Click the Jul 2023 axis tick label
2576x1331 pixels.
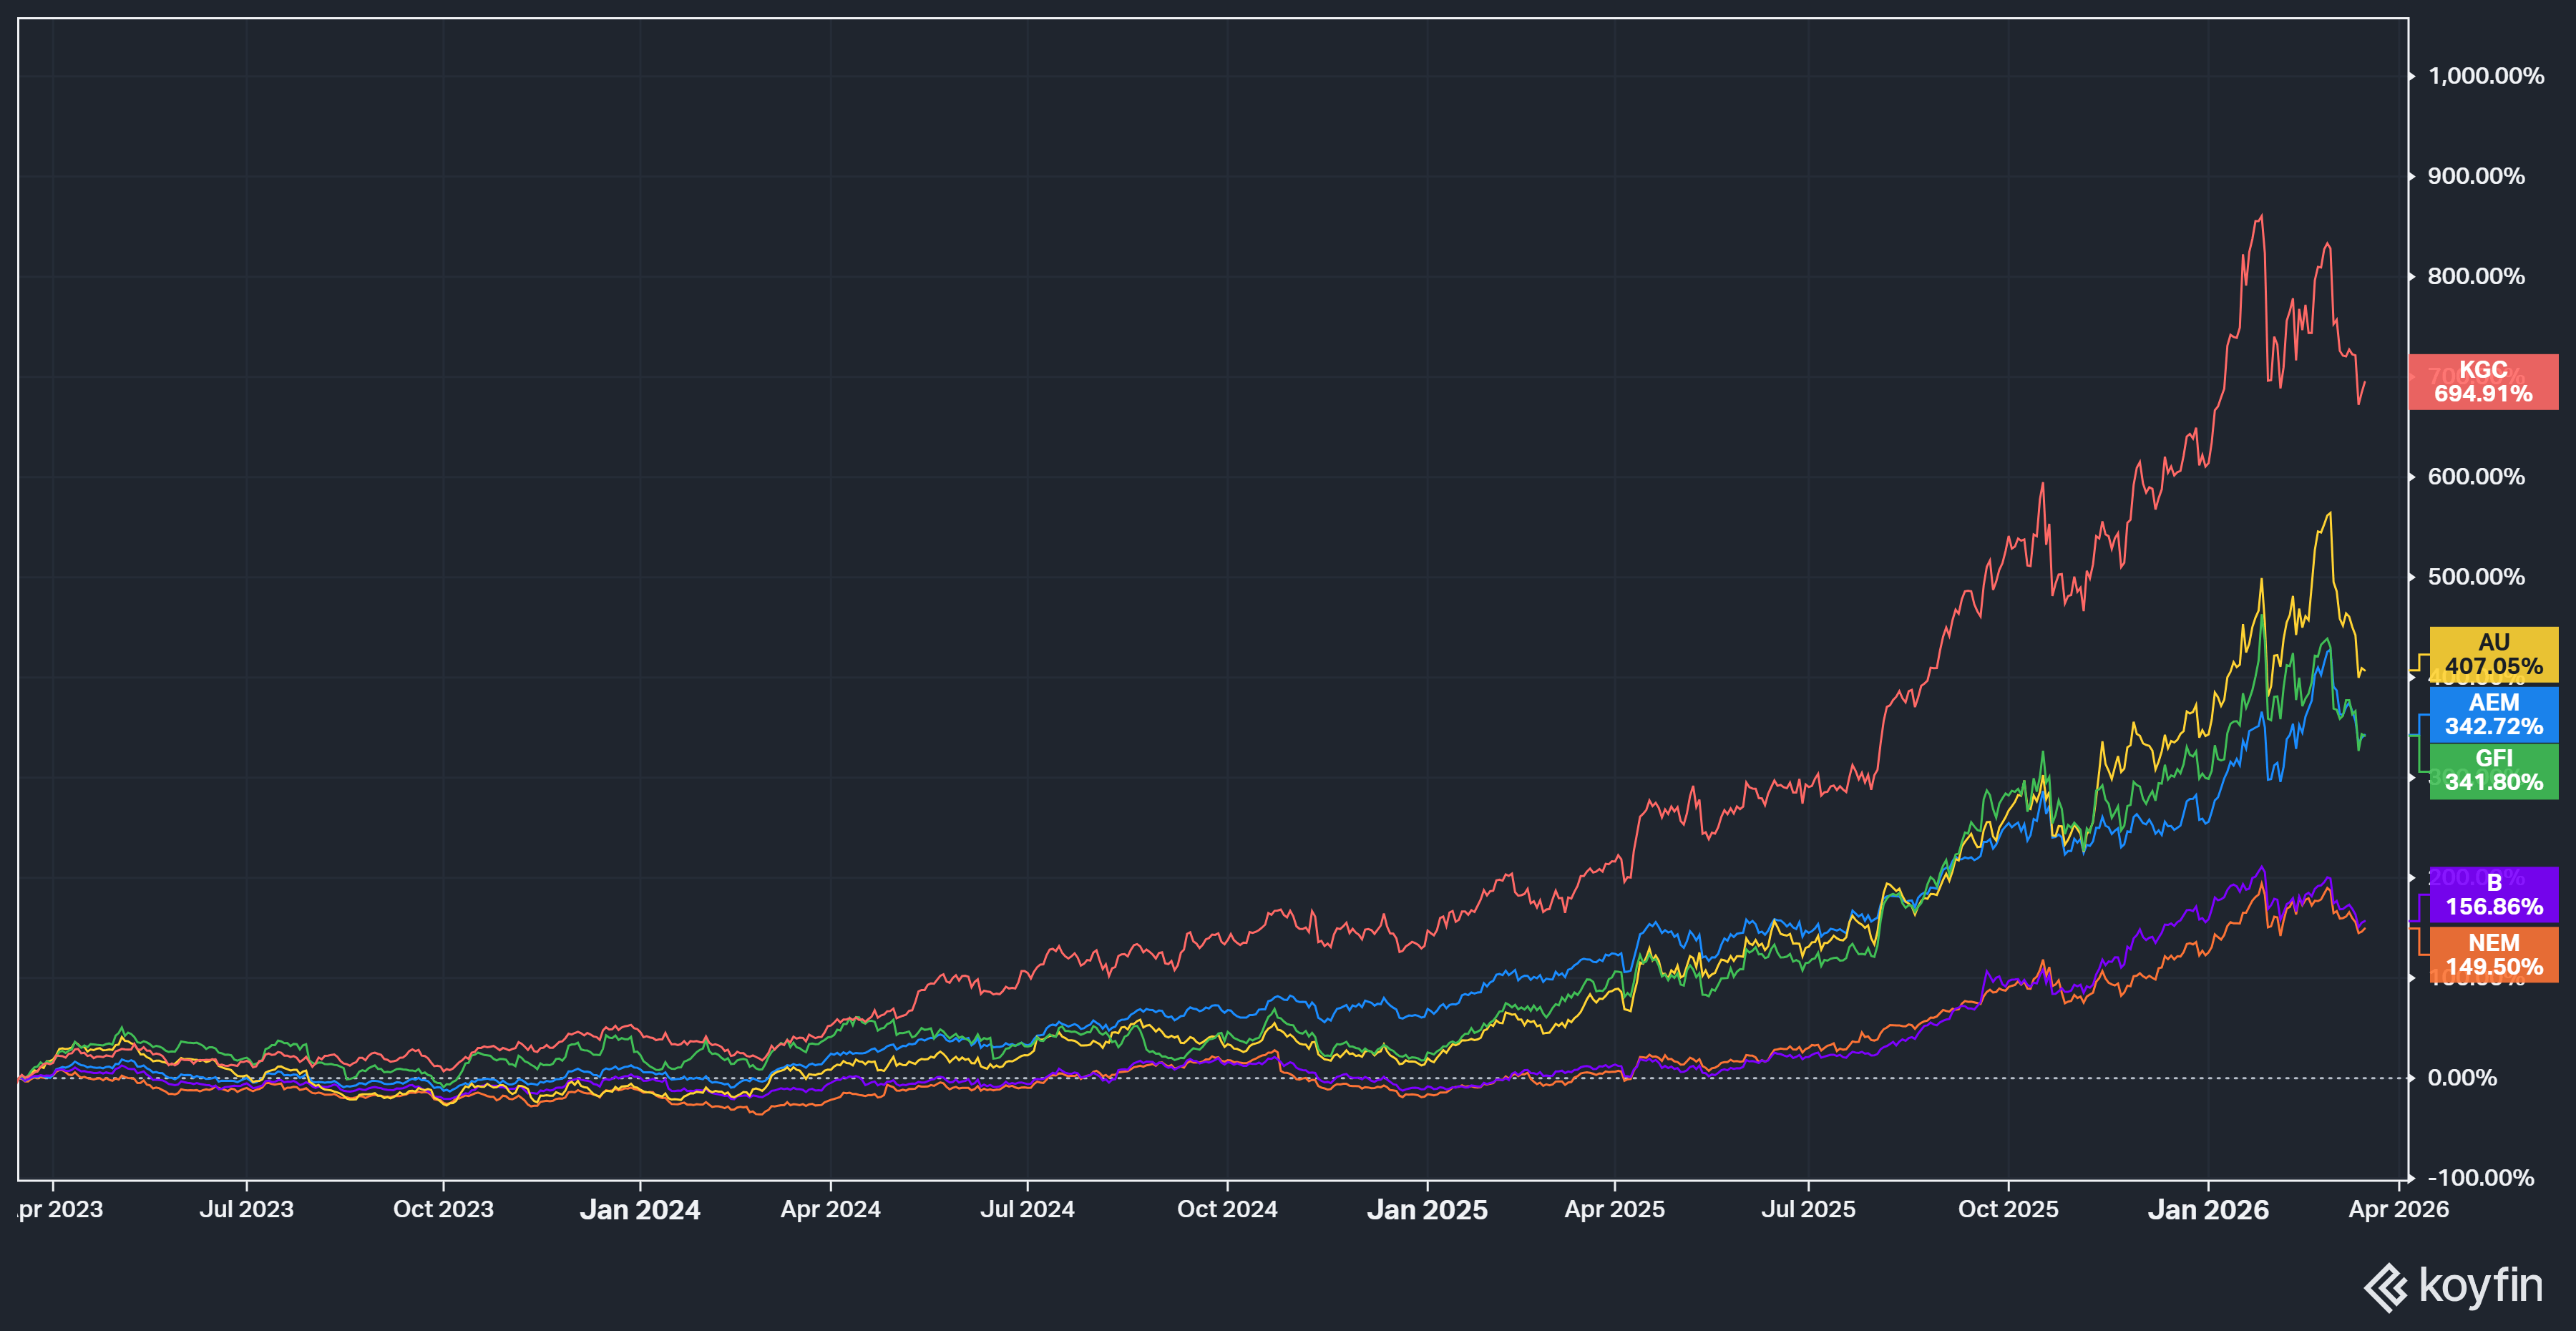246,1209
